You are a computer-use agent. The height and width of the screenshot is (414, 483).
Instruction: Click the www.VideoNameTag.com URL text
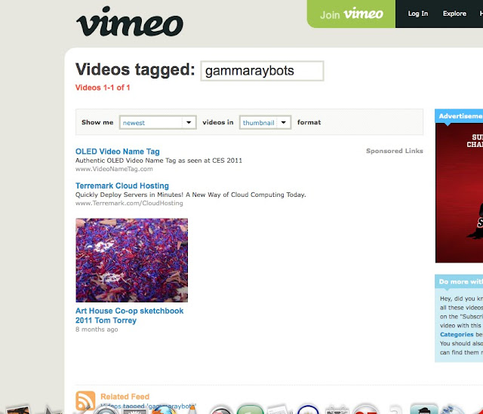114,169
